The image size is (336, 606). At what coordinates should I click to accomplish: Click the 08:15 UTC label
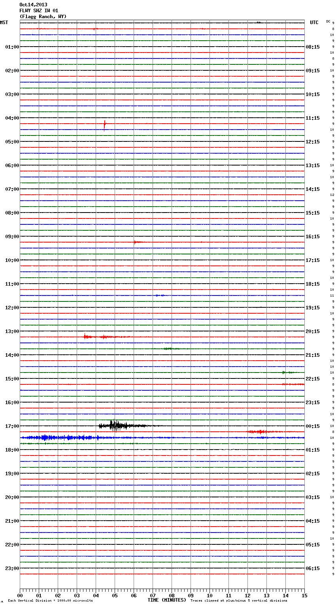[x=313, y=47]
